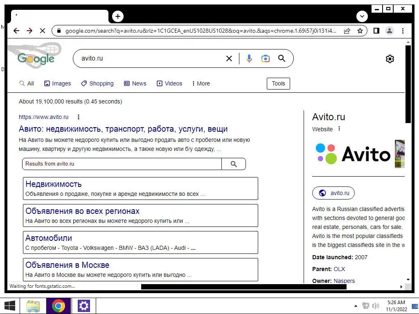Open the Объявления в Москве sitelink
The image size is (419, 314).
(68, 265)
